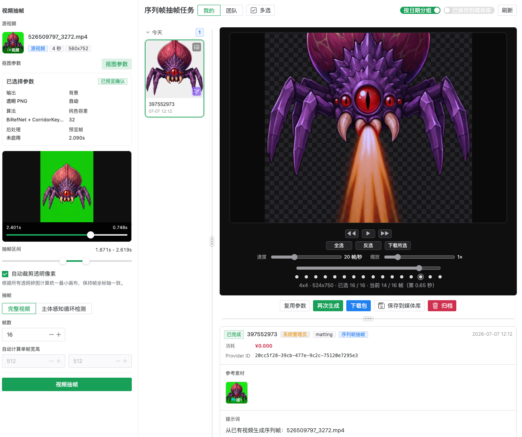Click the plus stepper for frame count
The width and height of the screenshot is (522, 437).
59,335
